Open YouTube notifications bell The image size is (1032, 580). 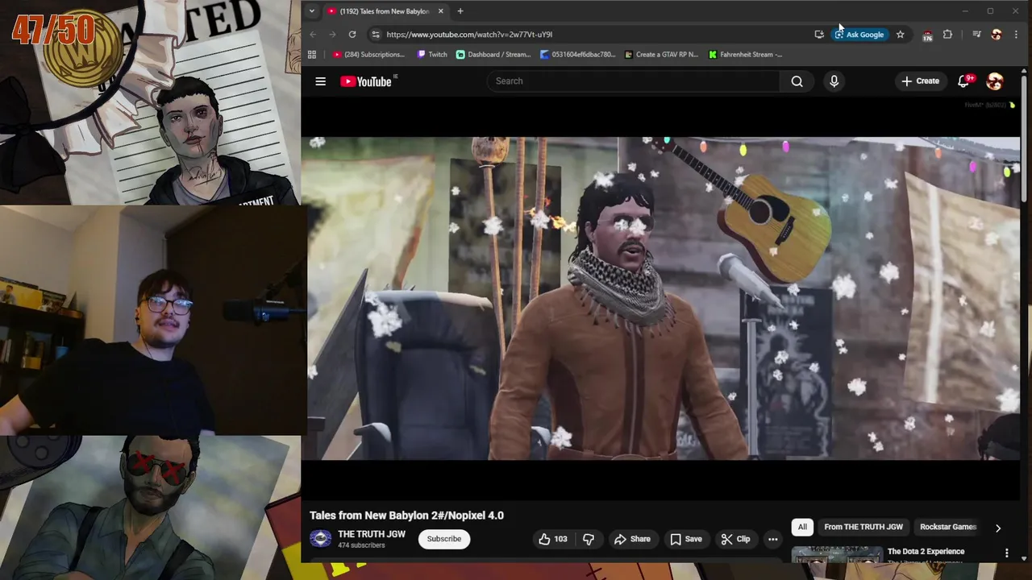pos(964,81)
